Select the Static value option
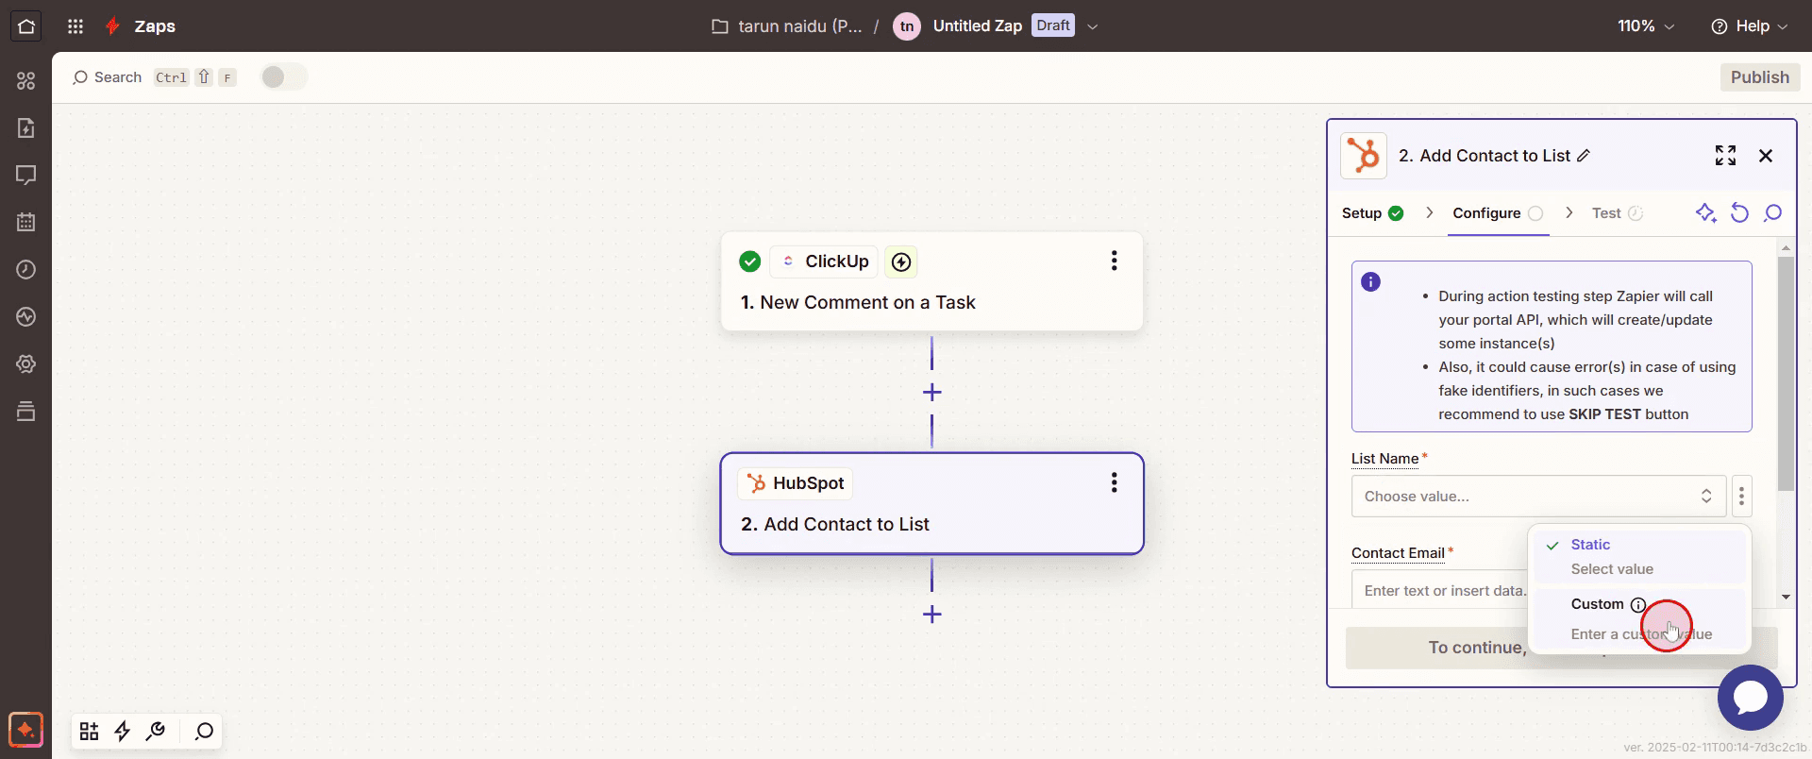The width and height of the screenshot is (1812, 759). tap(1639, 557)
